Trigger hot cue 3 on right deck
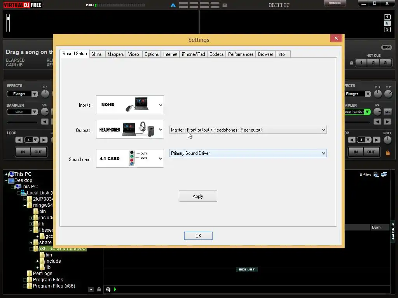398x298 pixels. (x=385, y=62)
